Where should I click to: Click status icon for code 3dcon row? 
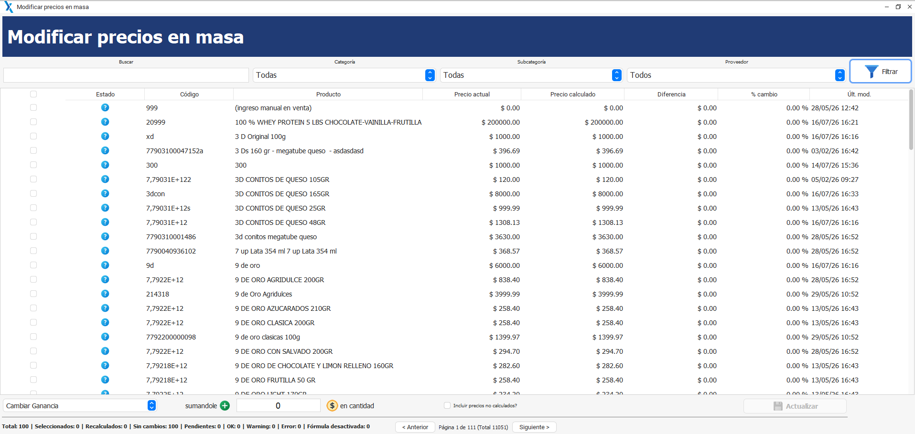[105, 194]
